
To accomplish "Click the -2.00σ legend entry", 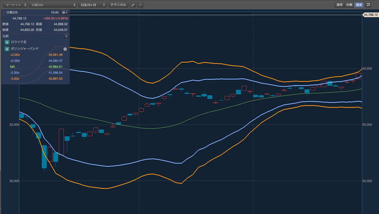I will [15, 73].
